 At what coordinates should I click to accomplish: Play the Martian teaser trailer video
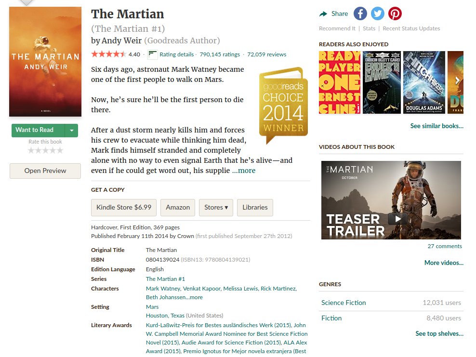click(x=398, y=219)
